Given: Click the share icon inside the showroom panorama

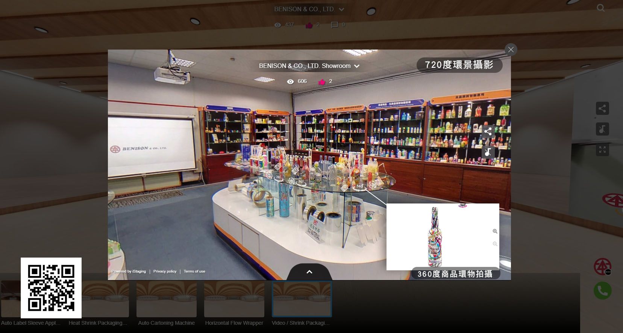Looking at the screenshot, I should point(488,131).
